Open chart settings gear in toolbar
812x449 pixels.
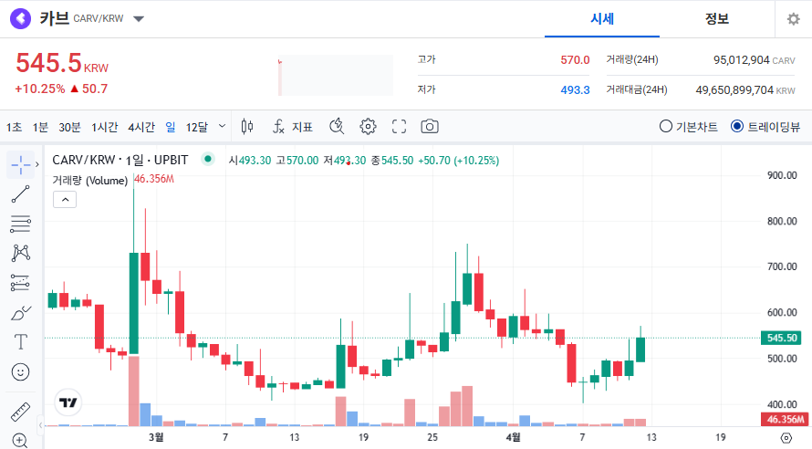368,126
